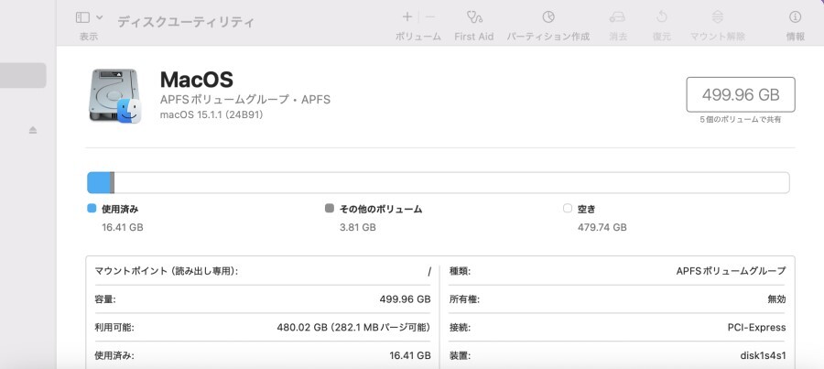Click the 16.41 GB value under 使用済み legend
Screen dimensions: 824x369
pyautogui.click(x=123, y=227)
